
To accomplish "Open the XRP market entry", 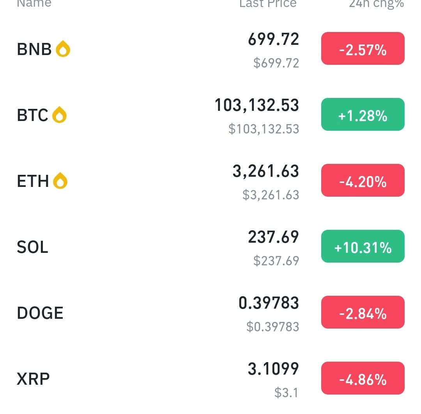I will click(x=210, y=378).
